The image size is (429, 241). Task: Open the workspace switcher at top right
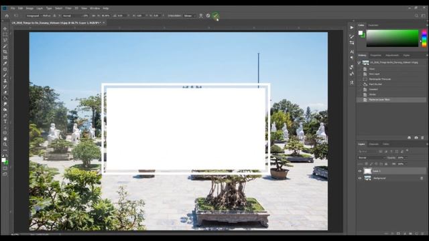point(423,16)
